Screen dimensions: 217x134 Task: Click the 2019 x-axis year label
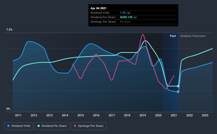tap(143, 115)
